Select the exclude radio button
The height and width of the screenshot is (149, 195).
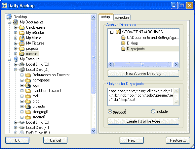[110, 111]
